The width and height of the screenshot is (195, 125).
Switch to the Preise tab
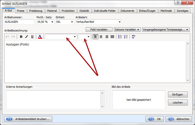21,11
